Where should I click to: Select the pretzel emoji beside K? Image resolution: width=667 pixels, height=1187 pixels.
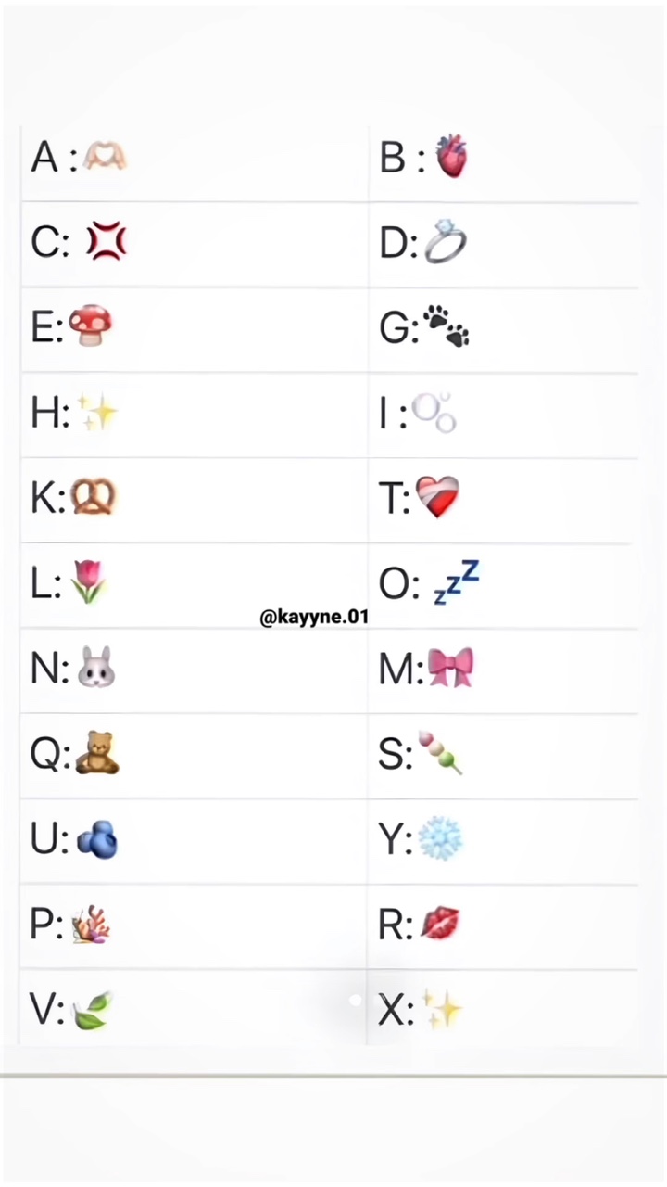point(93,498)
